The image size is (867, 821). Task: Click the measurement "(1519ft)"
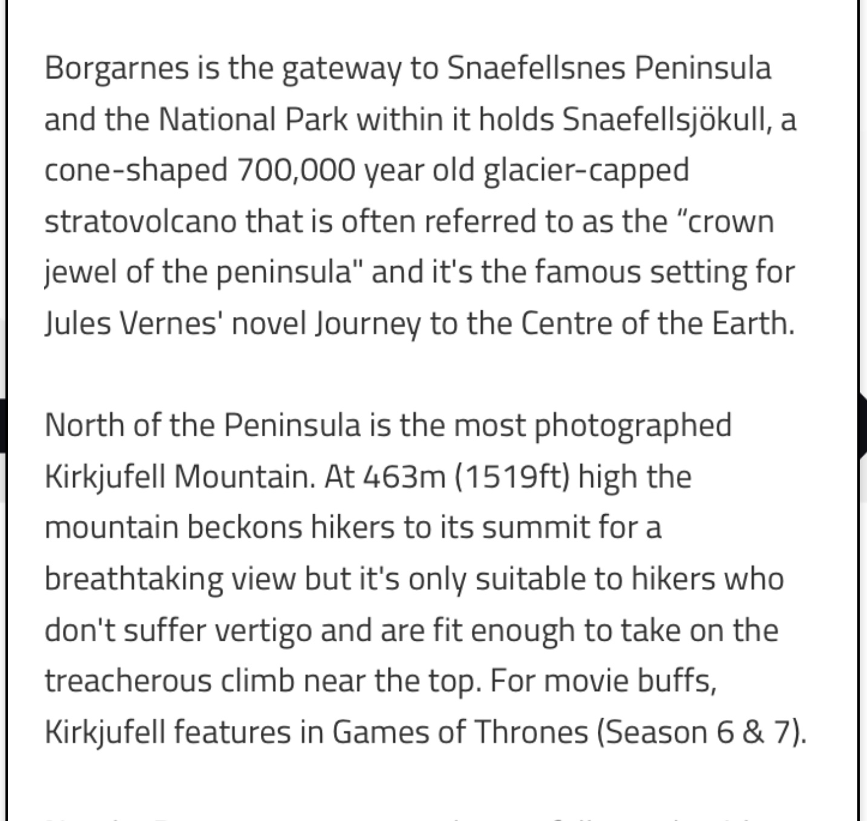coord(511,476)
